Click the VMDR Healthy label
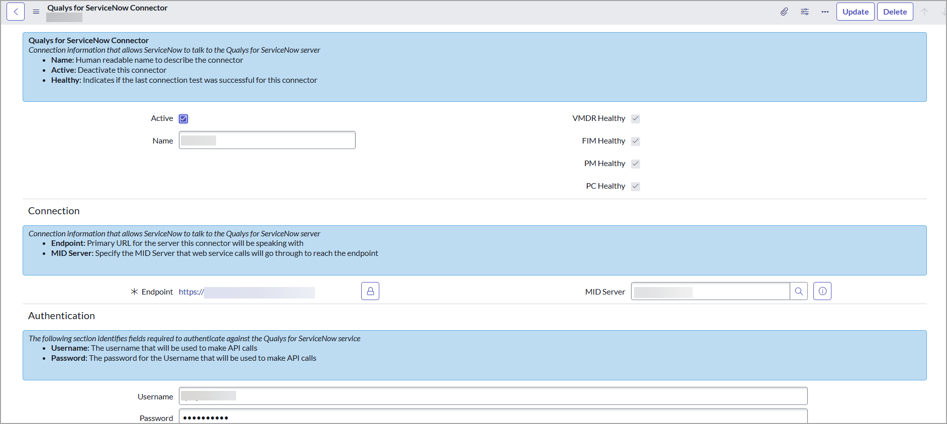Image resolution: width=947 pixels, height=424 pixels. coord(599,118)
